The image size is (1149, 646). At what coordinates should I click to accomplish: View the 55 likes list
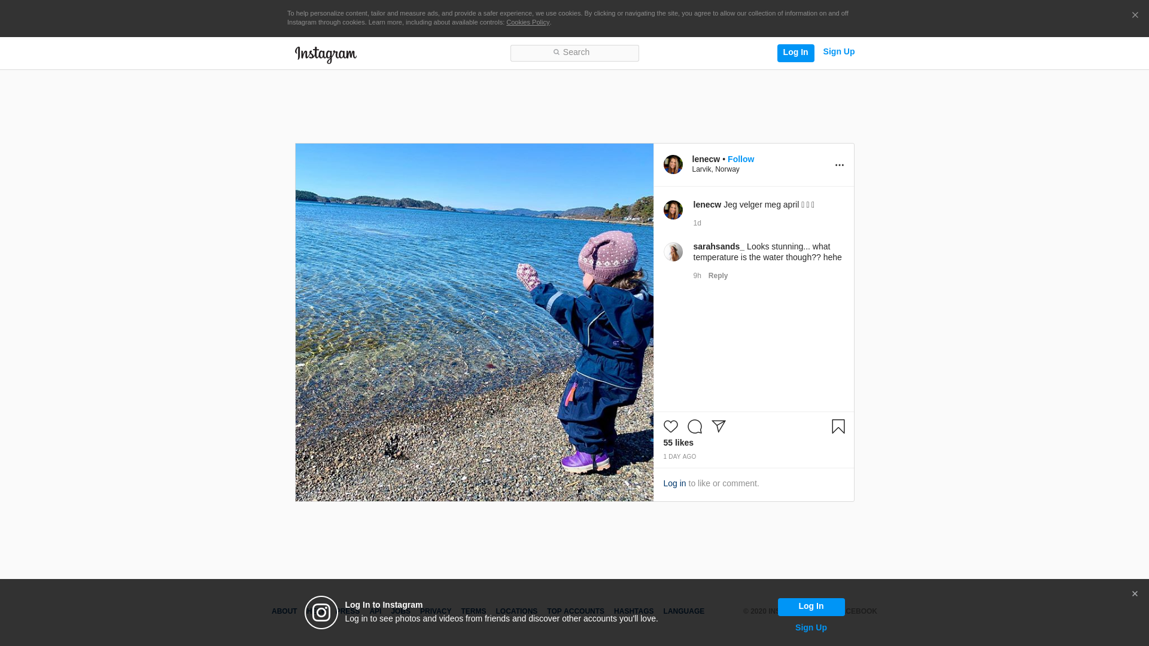(679, 443)
